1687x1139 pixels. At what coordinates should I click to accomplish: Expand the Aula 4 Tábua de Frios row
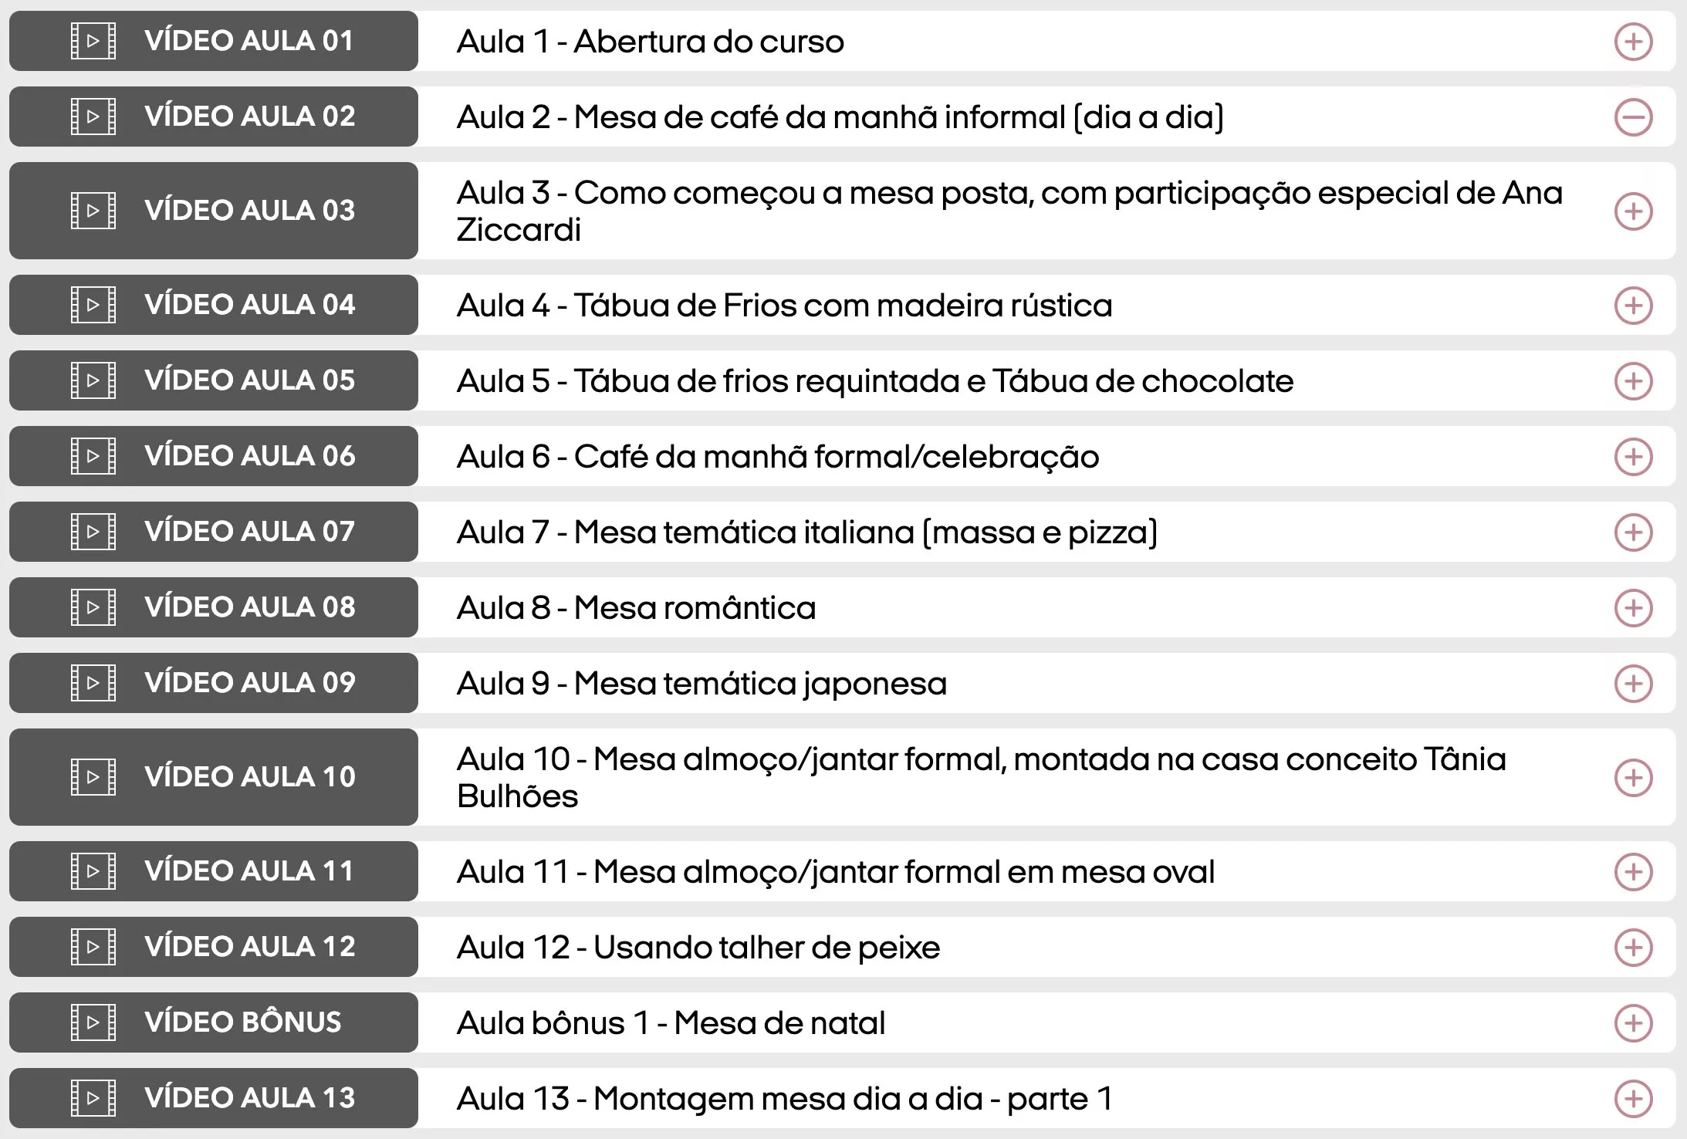pos(1633,306)
